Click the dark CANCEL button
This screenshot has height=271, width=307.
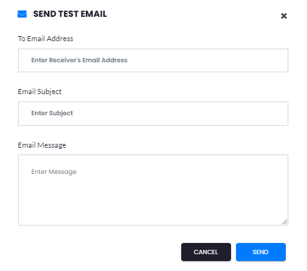(x=206, y=252)
